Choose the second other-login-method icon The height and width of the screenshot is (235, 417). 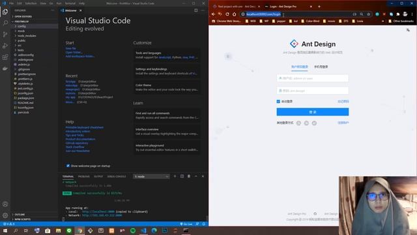coord(306,123)
